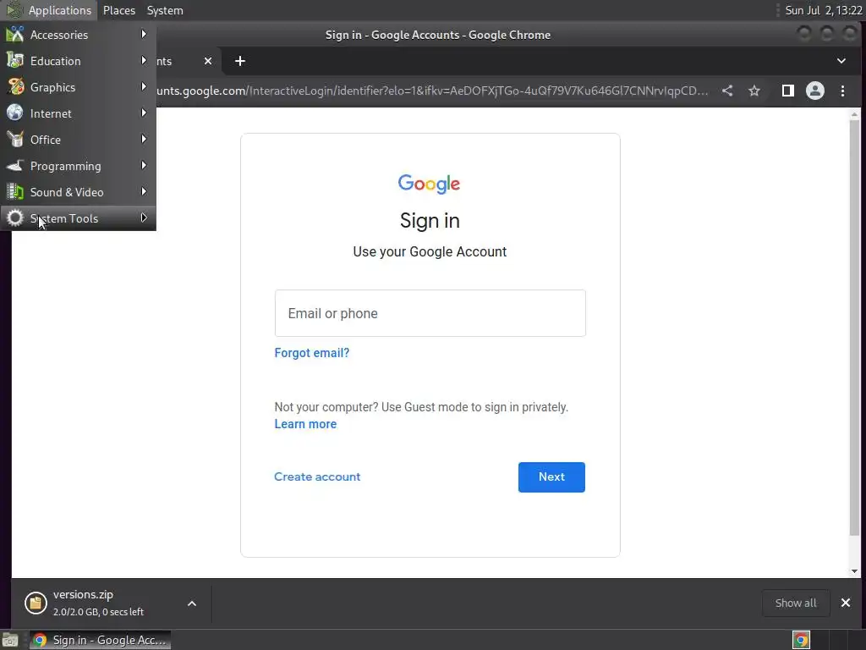Click Chrome tray icon in bottom panel
This screenshot has width=866, height=650.
801,640
